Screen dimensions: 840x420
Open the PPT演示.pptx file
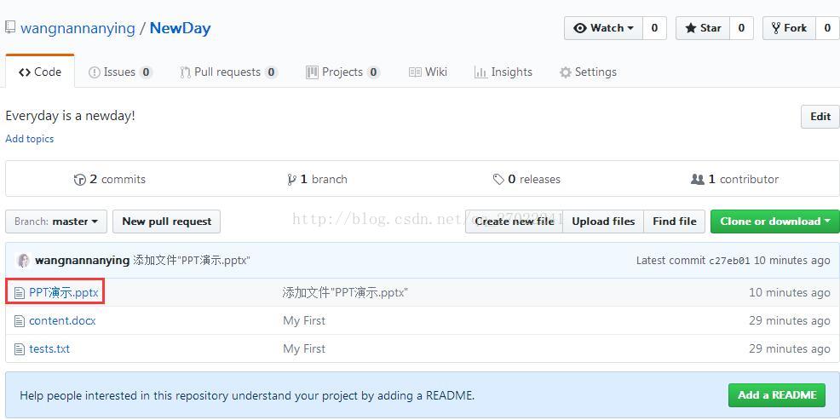[64, 293]
